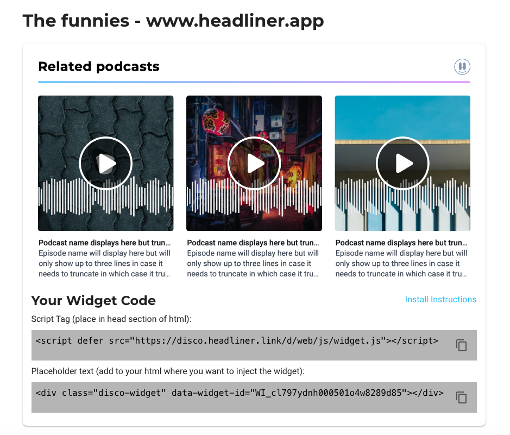
Task: Play the blue sky building podcast
Action: (402, 163)
